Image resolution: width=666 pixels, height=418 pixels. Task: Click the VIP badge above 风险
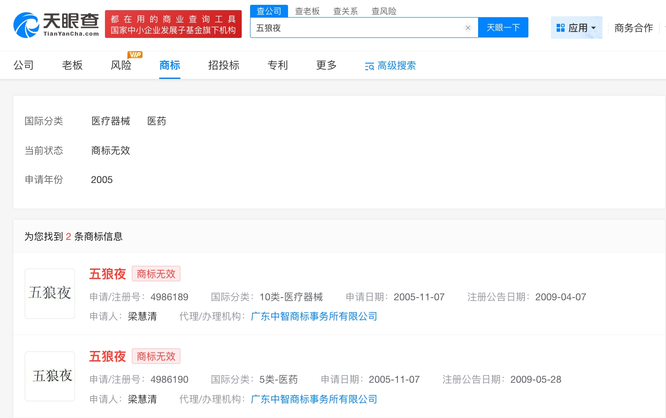point(135,55)
